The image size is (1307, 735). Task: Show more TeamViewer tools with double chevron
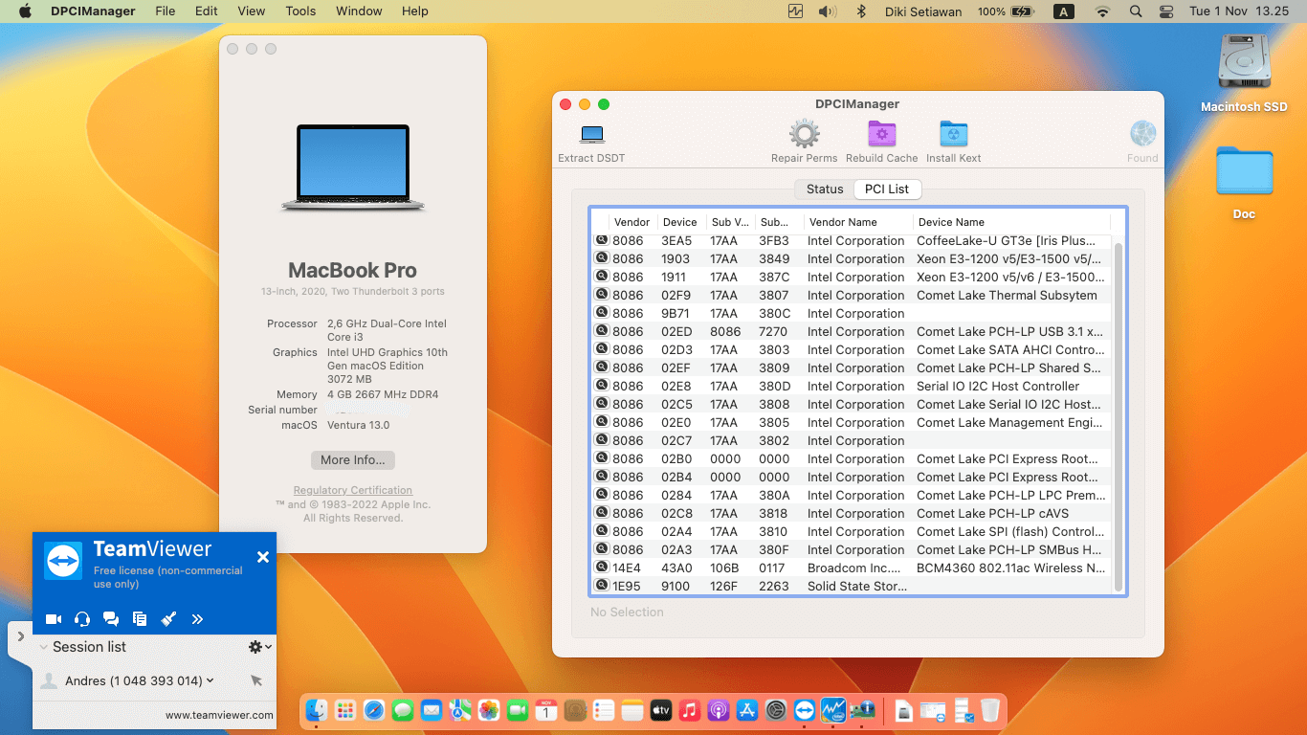point(197,619)
